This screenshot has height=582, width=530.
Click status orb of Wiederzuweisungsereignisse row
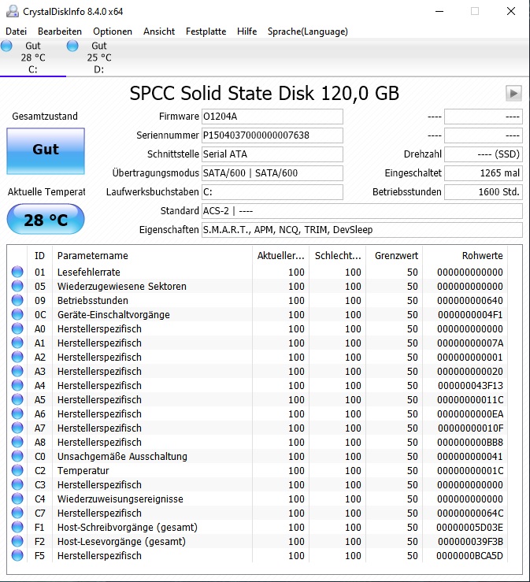[x=17, y=499]
